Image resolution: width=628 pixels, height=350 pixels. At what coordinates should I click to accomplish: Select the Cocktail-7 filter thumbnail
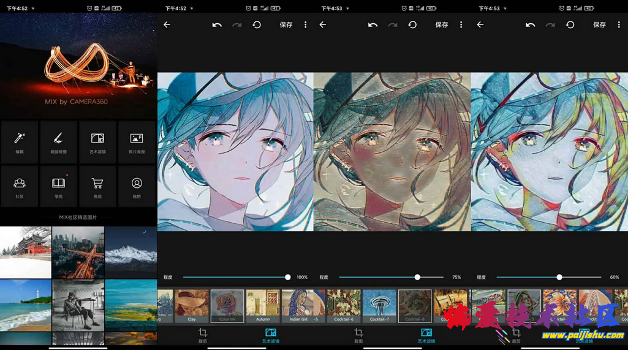[x=379, y=305]
